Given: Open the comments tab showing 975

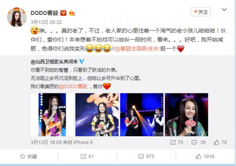Looking at the screenshot, I should (146, 157).
